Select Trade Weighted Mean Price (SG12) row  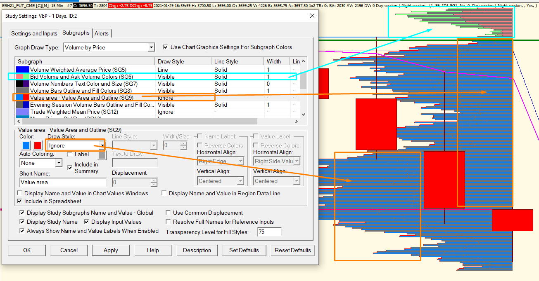157,112
